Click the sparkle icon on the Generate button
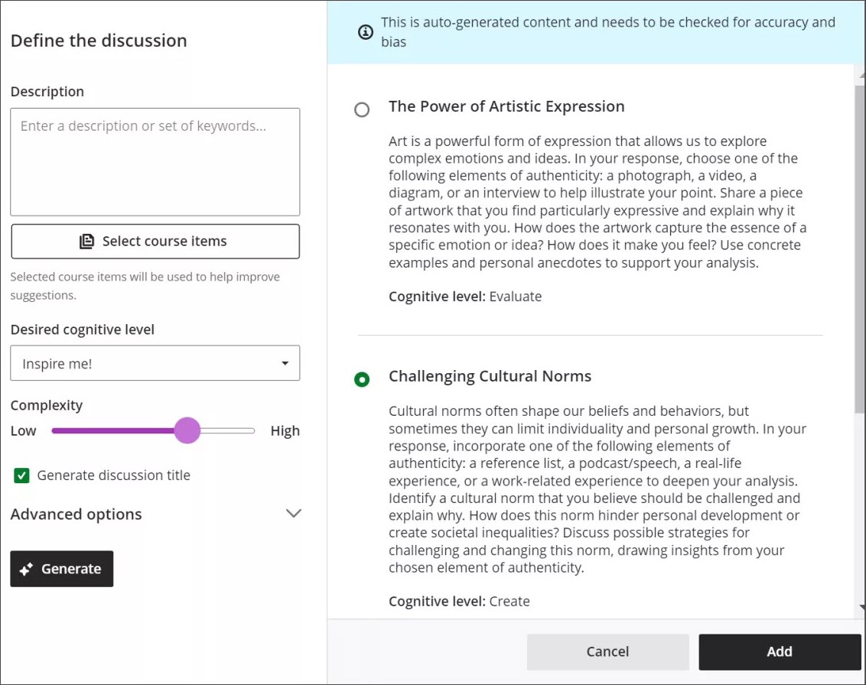The width and height of the screenshot is (866, 685). (x=26, y=569)
